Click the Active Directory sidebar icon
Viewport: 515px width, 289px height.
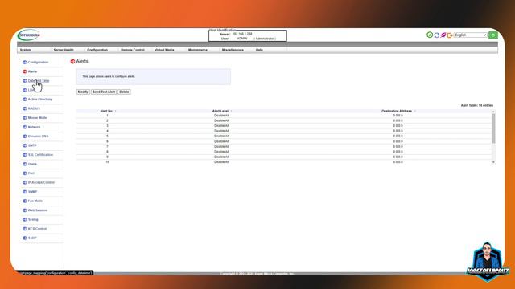pyautogui.click(x=25, y=100)
